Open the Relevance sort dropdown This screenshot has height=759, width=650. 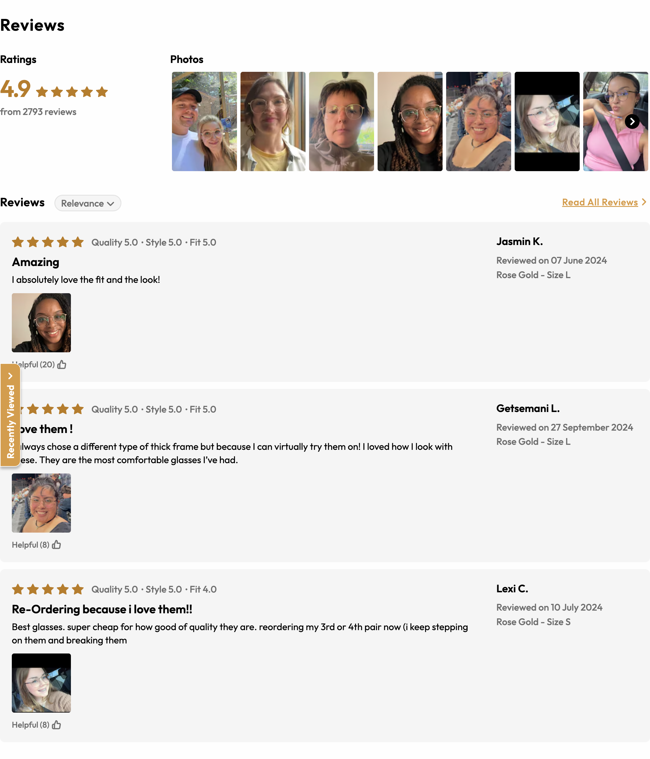point(88,203)
